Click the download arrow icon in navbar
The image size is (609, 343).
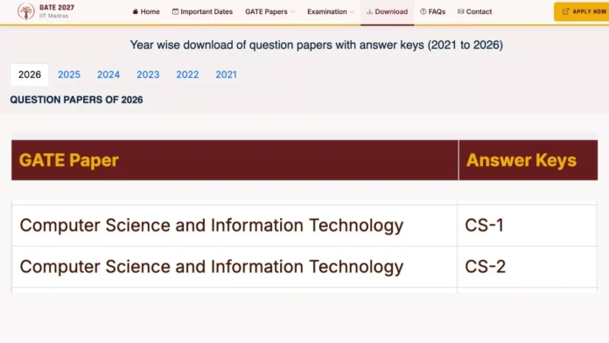click(x=369, y=11)
